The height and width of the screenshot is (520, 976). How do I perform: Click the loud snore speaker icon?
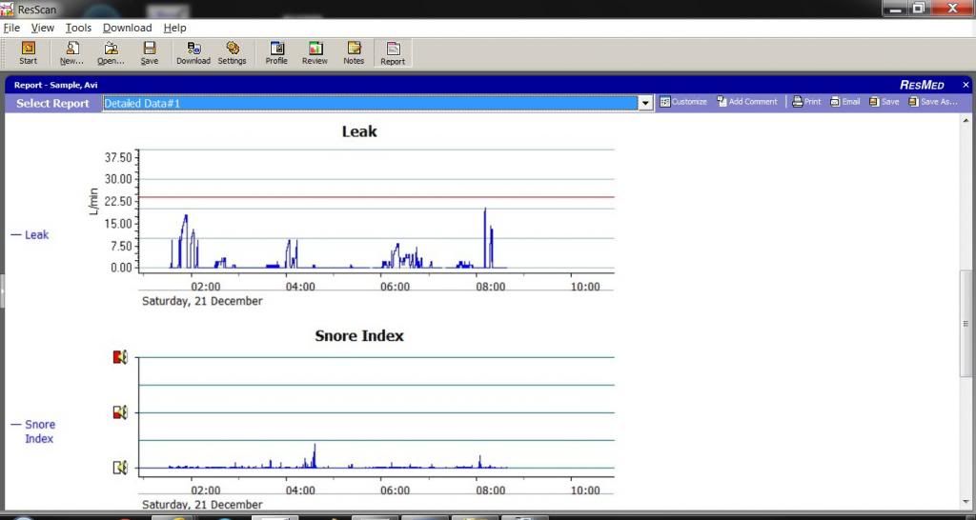(120, 357)
